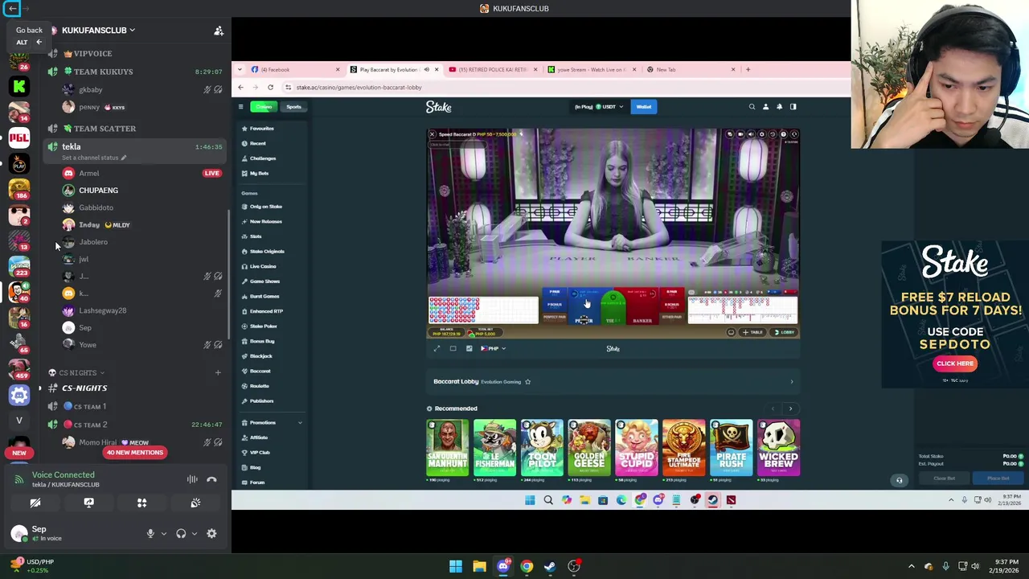This screenshot has height=579, width=1029.
Task: Open Favourites in Stake sidebar
Action: (261, 129)
